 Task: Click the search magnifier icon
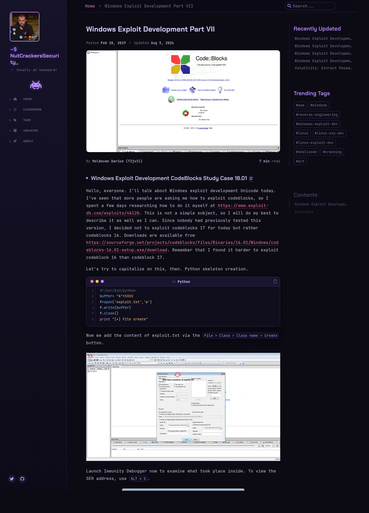pyautogui.click(x=289, y=6)
